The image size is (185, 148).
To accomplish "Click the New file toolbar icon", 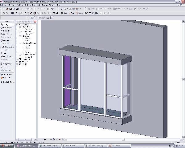I will click(x=4, y=9).
